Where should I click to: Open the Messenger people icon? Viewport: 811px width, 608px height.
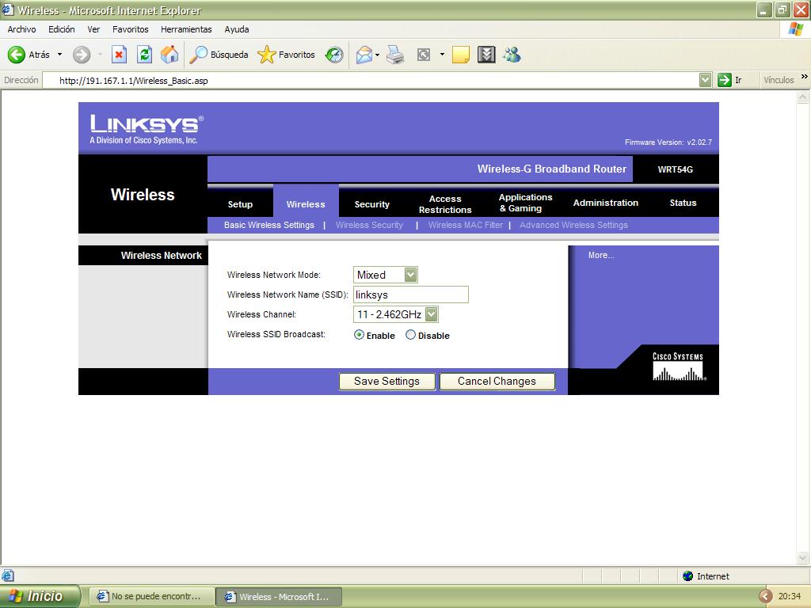tap(512, 55)
